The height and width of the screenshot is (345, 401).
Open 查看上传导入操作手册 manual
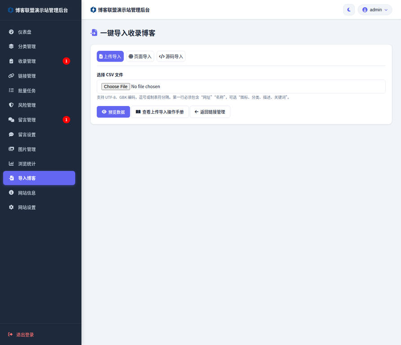click(160, 112)
